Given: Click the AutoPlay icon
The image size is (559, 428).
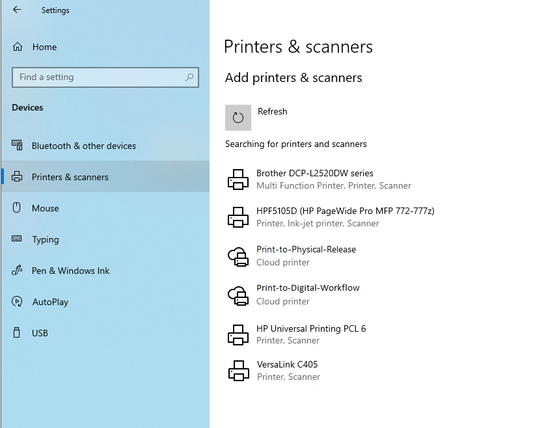Looking at the screenshot, I should (x=17, y=302).
